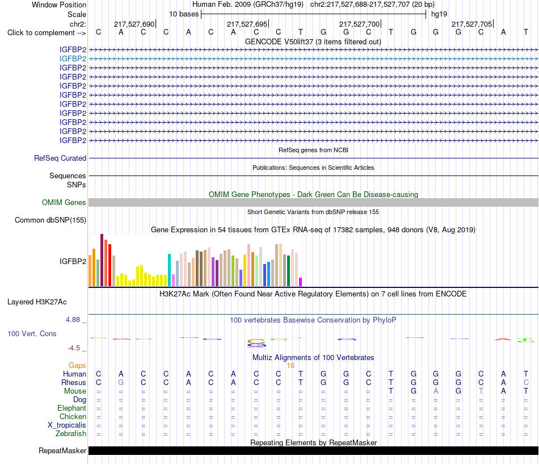Click the Common dbSNP(155) label

coord(50,220)
